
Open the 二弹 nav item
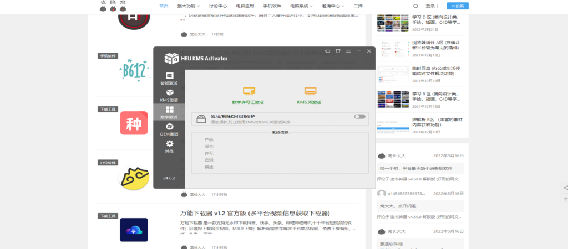tap(358, 6)
